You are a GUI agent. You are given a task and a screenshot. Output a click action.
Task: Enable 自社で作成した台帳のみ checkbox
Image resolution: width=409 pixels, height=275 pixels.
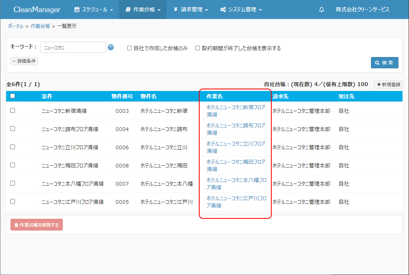click(130, 48)
